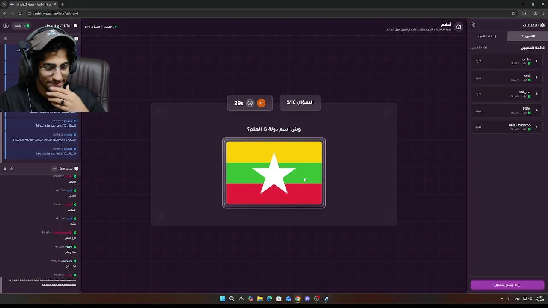Viewport: 548px width, 308px height.
Task: Open volume control in system tray
Action: tap(530, 299)
